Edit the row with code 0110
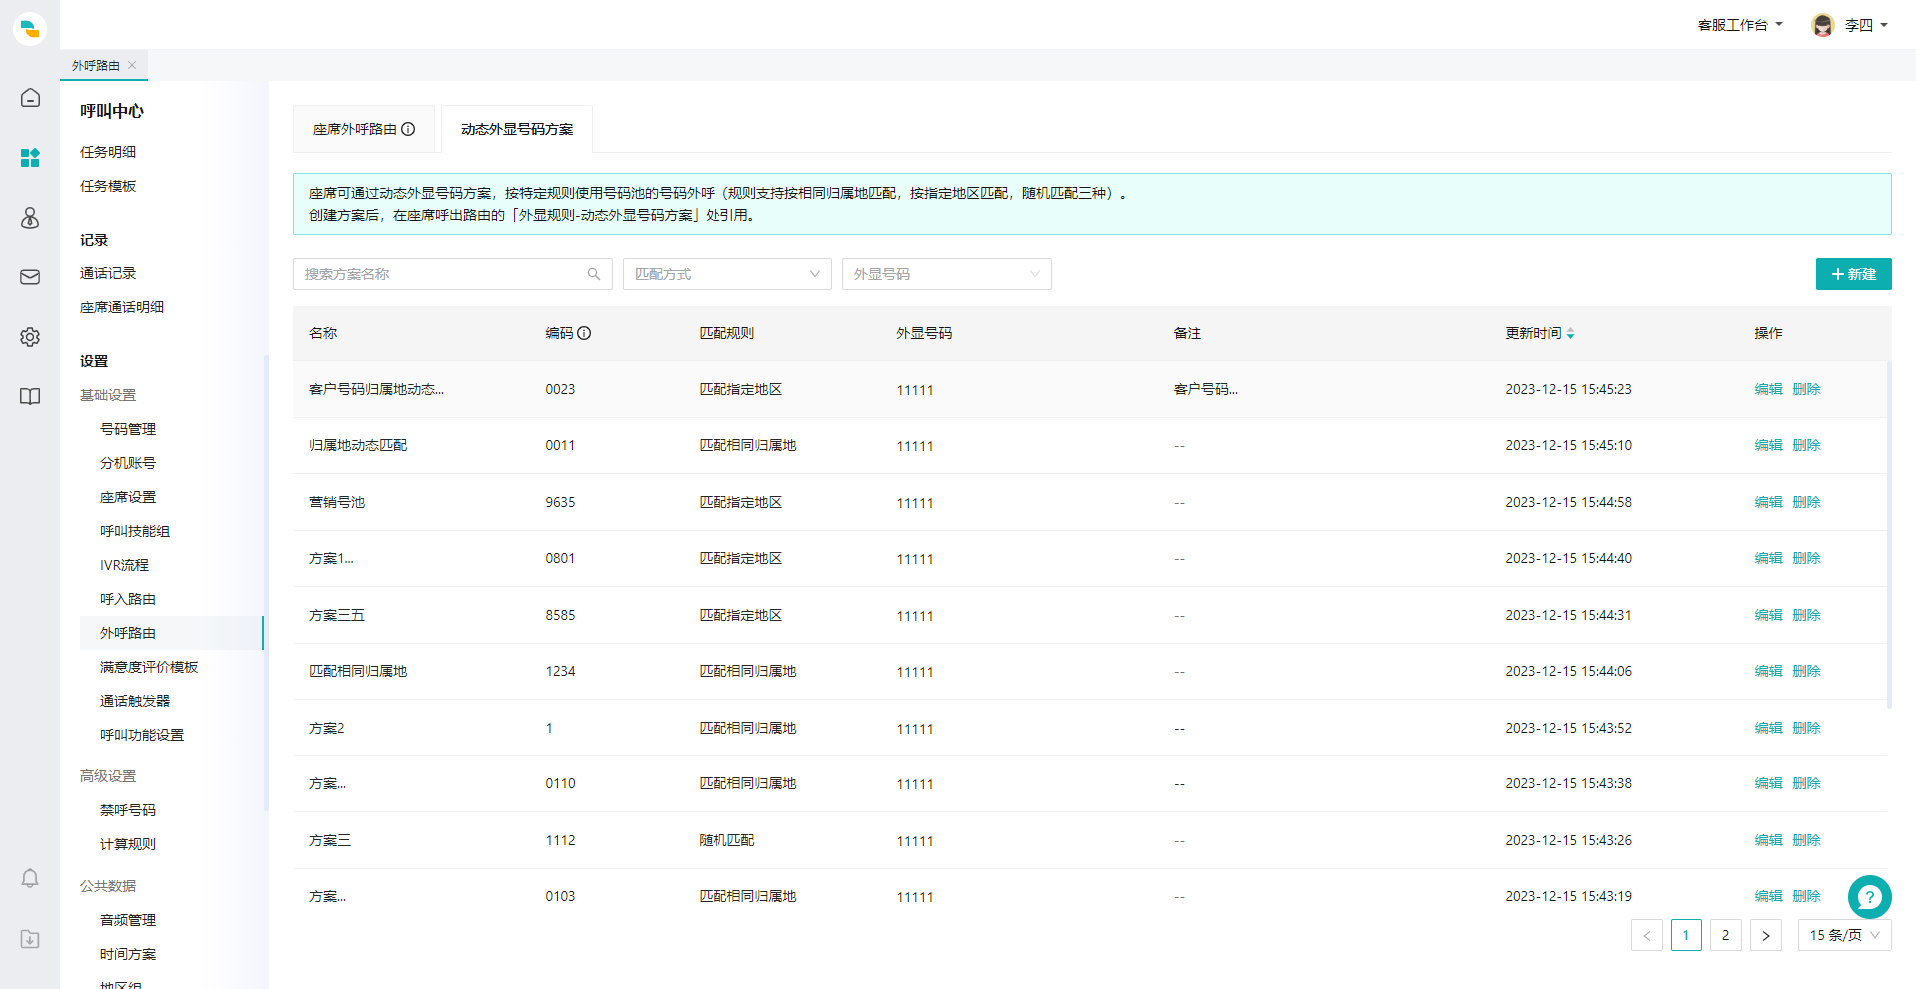Viewport: 1916px width, 989px height. click(x=1768, y=783)
